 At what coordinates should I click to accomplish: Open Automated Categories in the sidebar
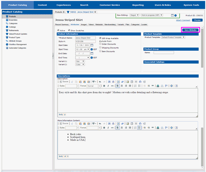coord(18,48)
